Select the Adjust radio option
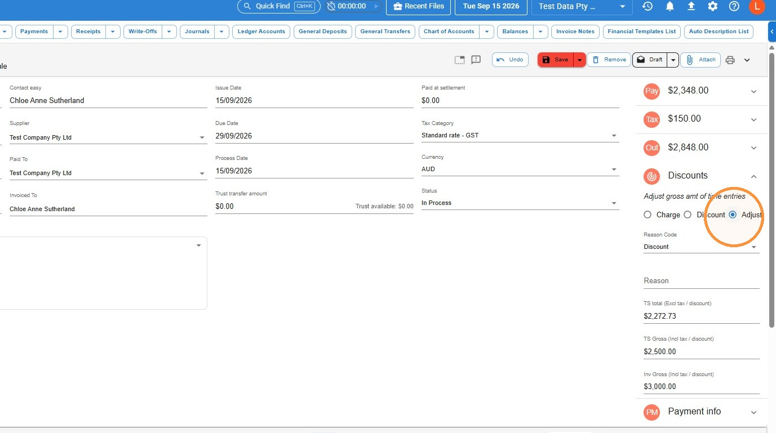This screenshot has height=433, width=776. point(733,215)
